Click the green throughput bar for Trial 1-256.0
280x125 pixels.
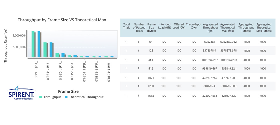pos(57,55)
